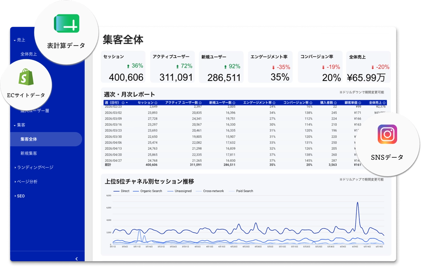The height and width of the screenshot is (267, 421).
Task: Collapse the 売上 sidebar section
Action: coord(15,40)
